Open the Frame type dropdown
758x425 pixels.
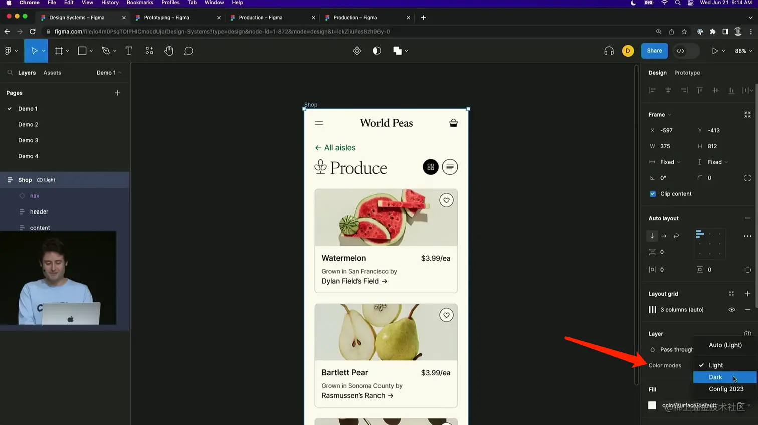[660, 115]
